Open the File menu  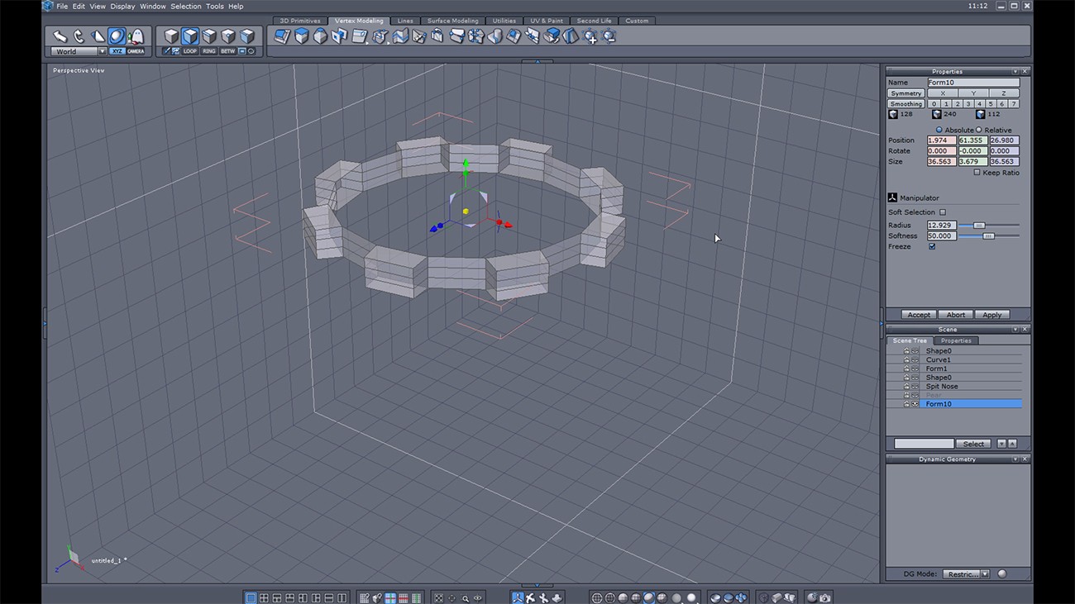coord(62,6)
